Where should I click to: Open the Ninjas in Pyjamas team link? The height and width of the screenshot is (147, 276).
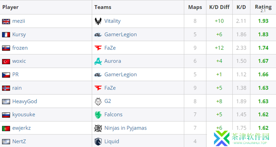125,128
